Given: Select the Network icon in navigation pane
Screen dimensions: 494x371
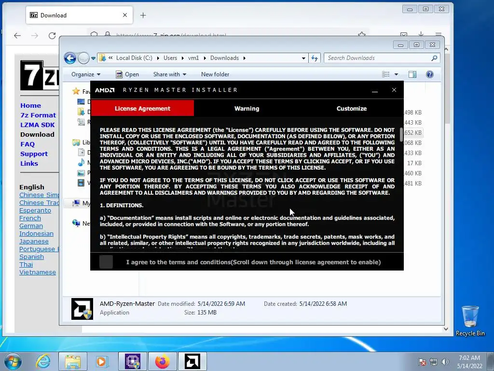Looking at the screenshot, I should click(x=76, y=223).
